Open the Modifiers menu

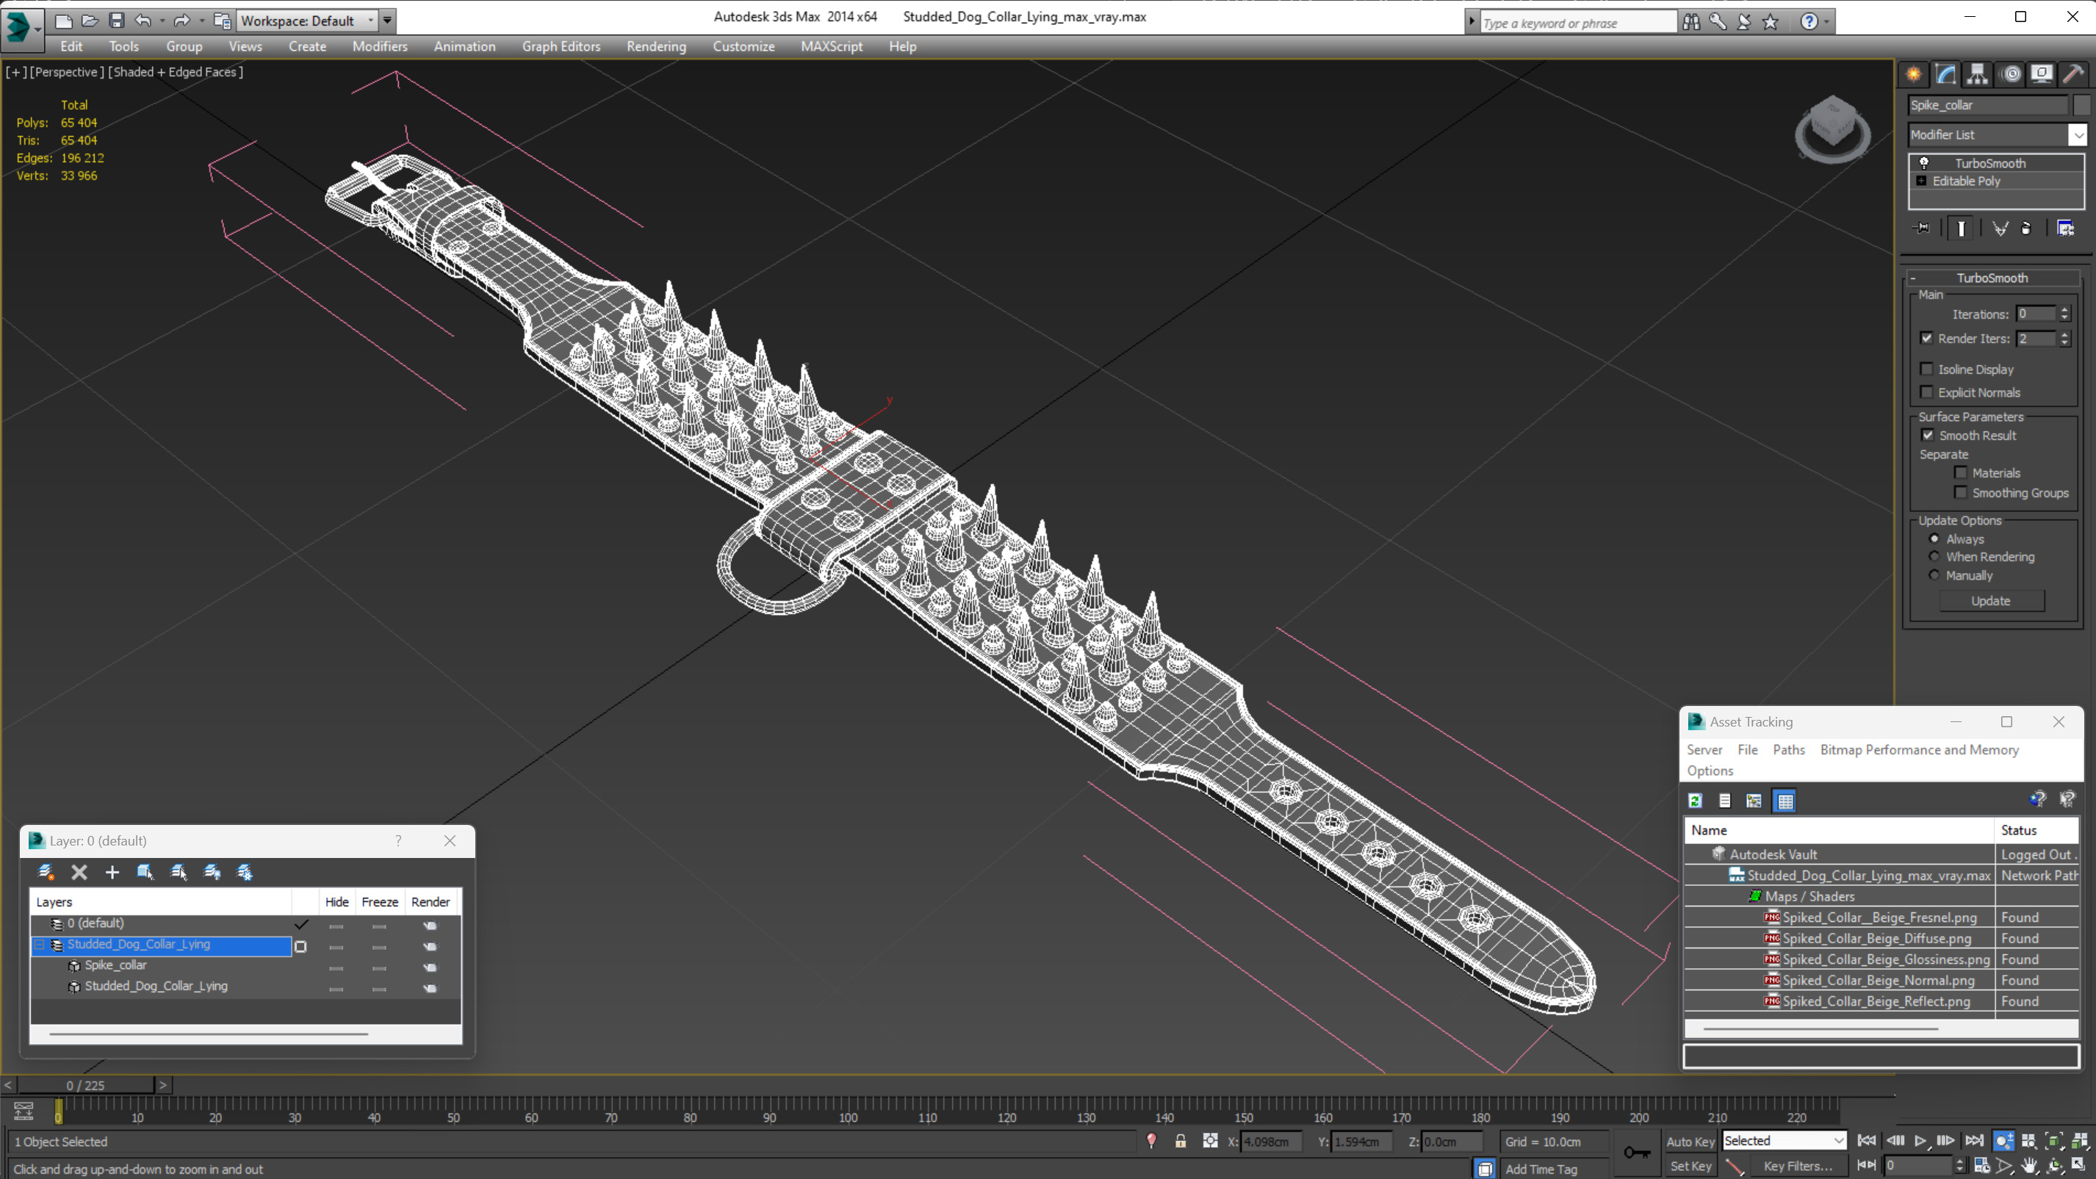(380, 46)
